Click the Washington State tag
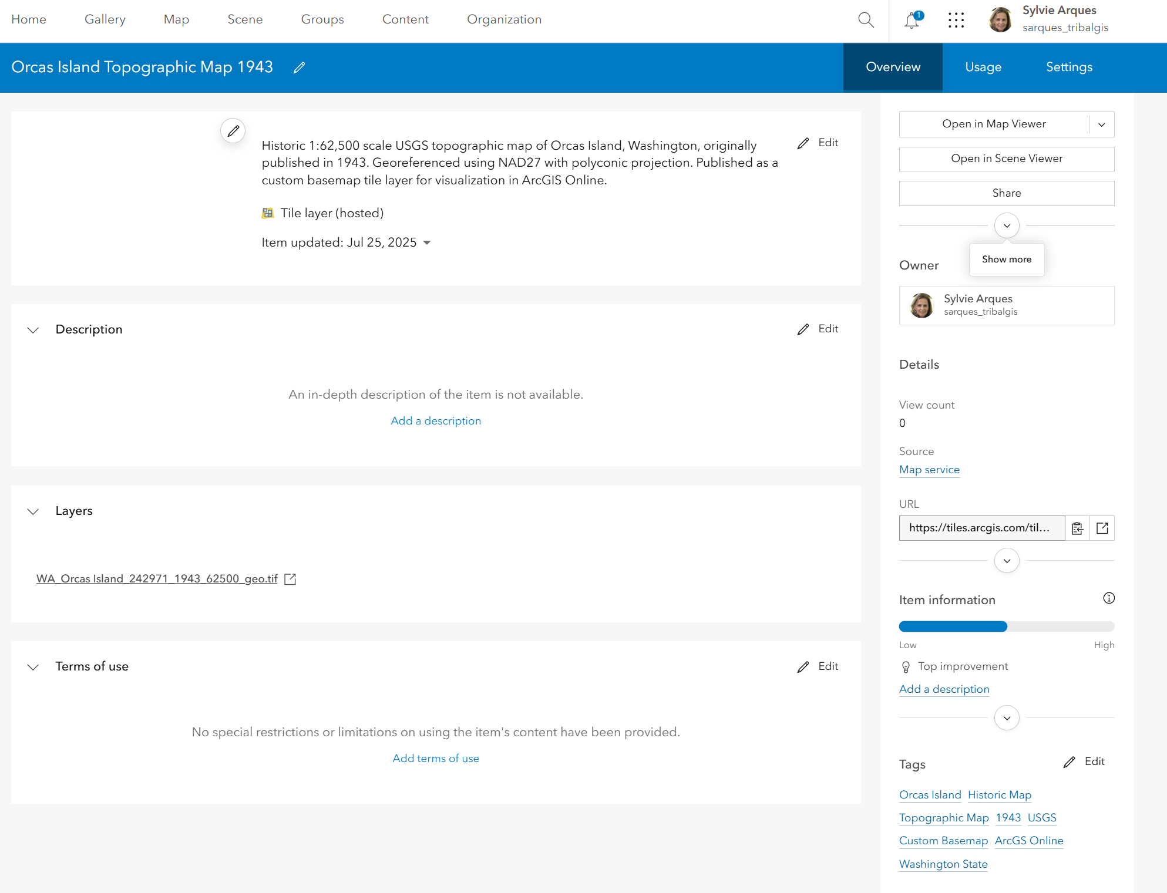Screen dimensions: 1167x893 point(943,864)
